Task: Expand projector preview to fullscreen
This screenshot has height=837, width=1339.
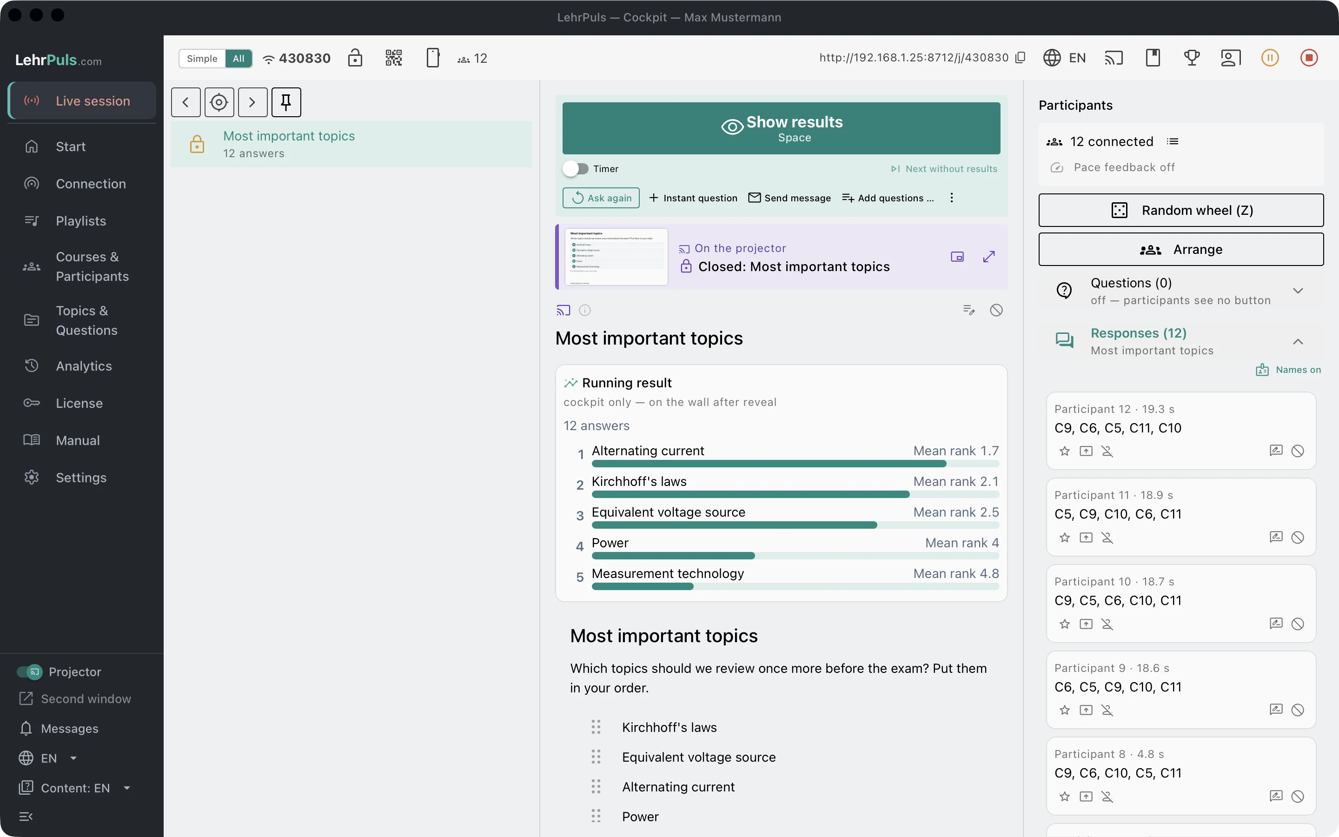Action: [989, 257]
